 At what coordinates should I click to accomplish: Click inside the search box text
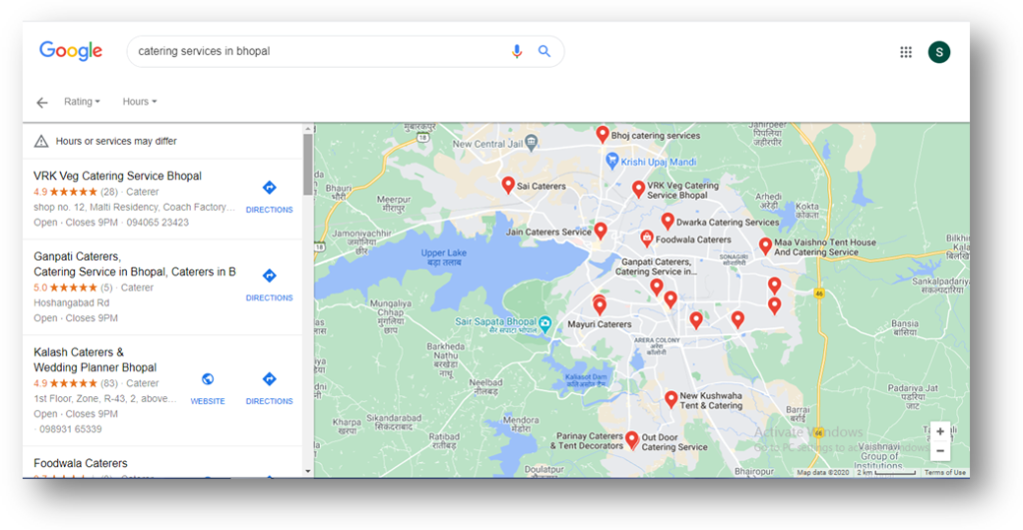[204, 52]
